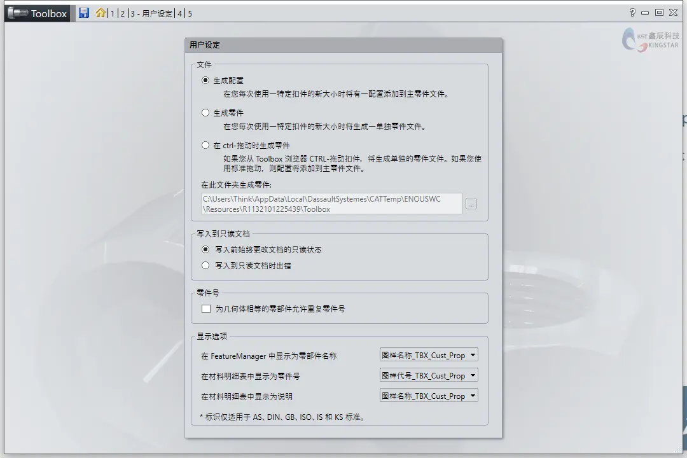687x458 pixels.
Task: Click the 写入到只读文档 group label
Action: (x=223, y=233)
